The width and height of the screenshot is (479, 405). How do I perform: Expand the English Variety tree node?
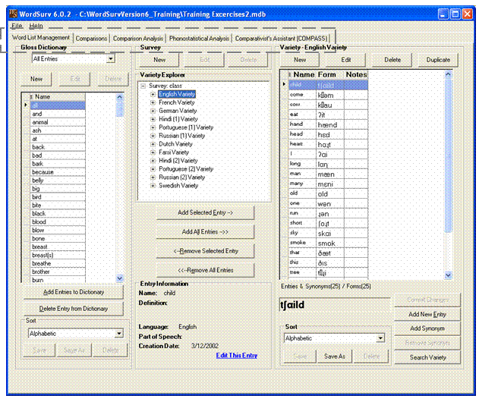[153, 94]
